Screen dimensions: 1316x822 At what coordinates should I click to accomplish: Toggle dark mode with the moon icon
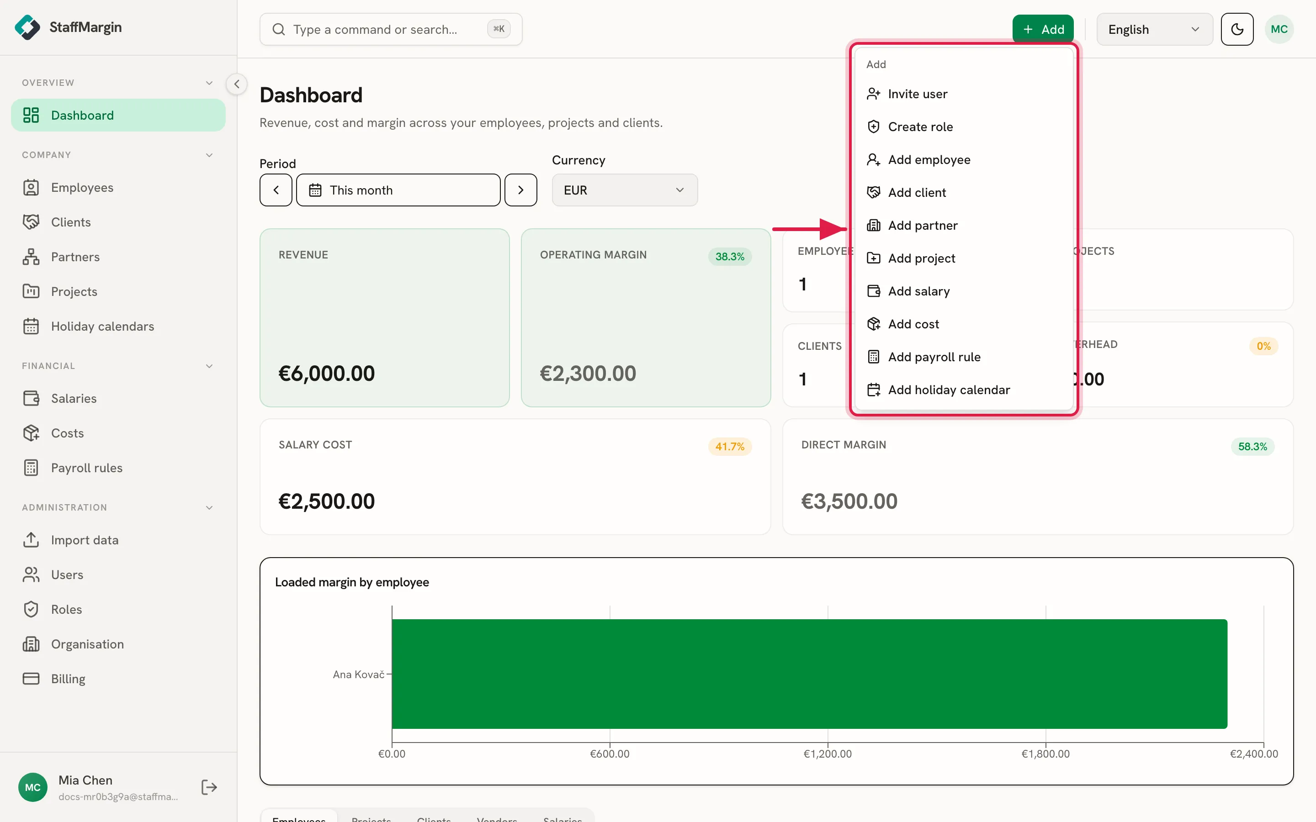click(1237, 29)
